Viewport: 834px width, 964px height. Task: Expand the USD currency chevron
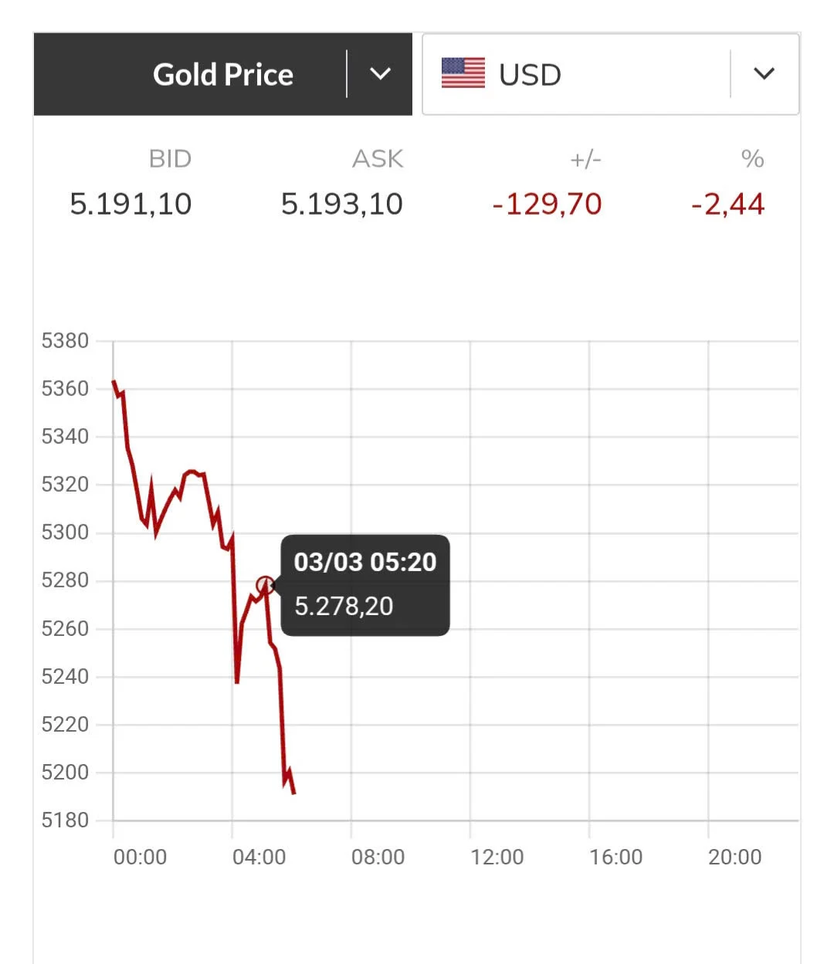(x=764, y=74)
